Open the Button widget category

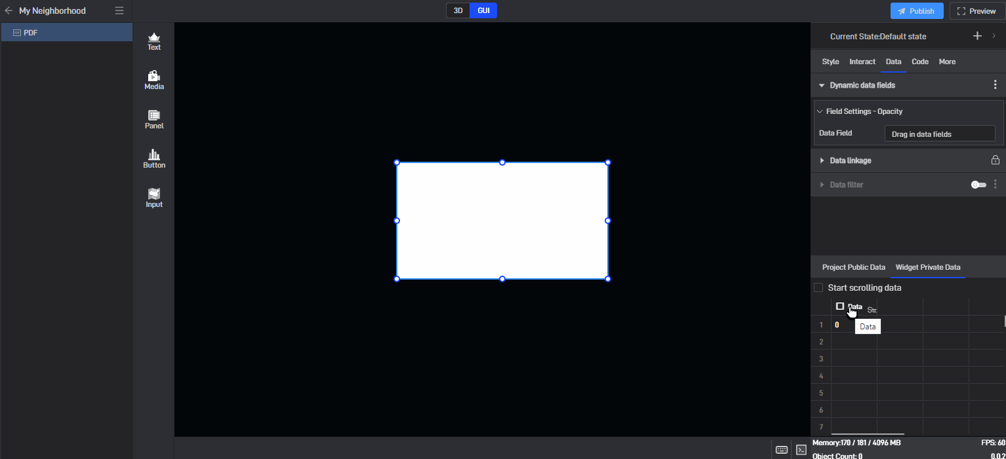pos(154,159)
